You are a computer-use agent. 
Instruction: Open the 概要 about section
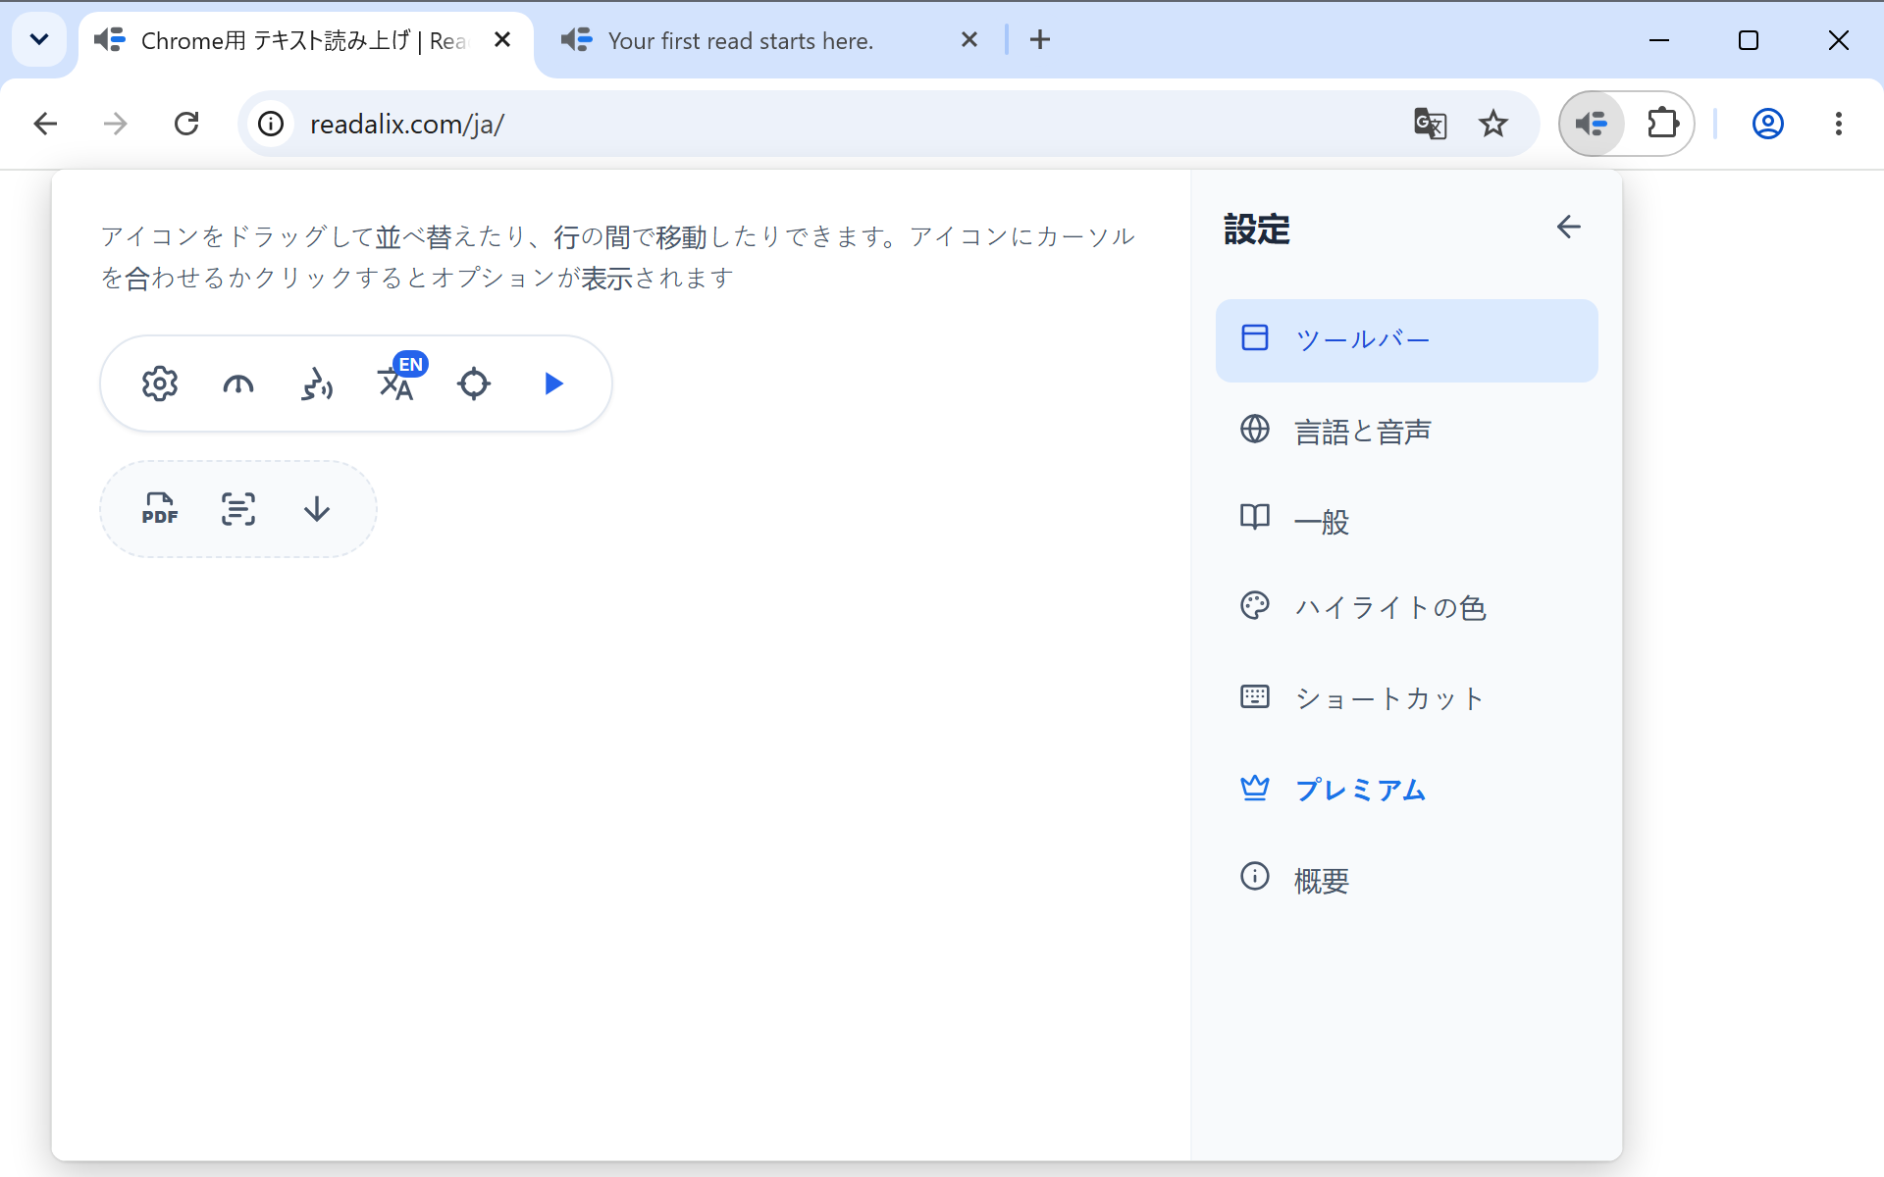tap(1406, 880)
